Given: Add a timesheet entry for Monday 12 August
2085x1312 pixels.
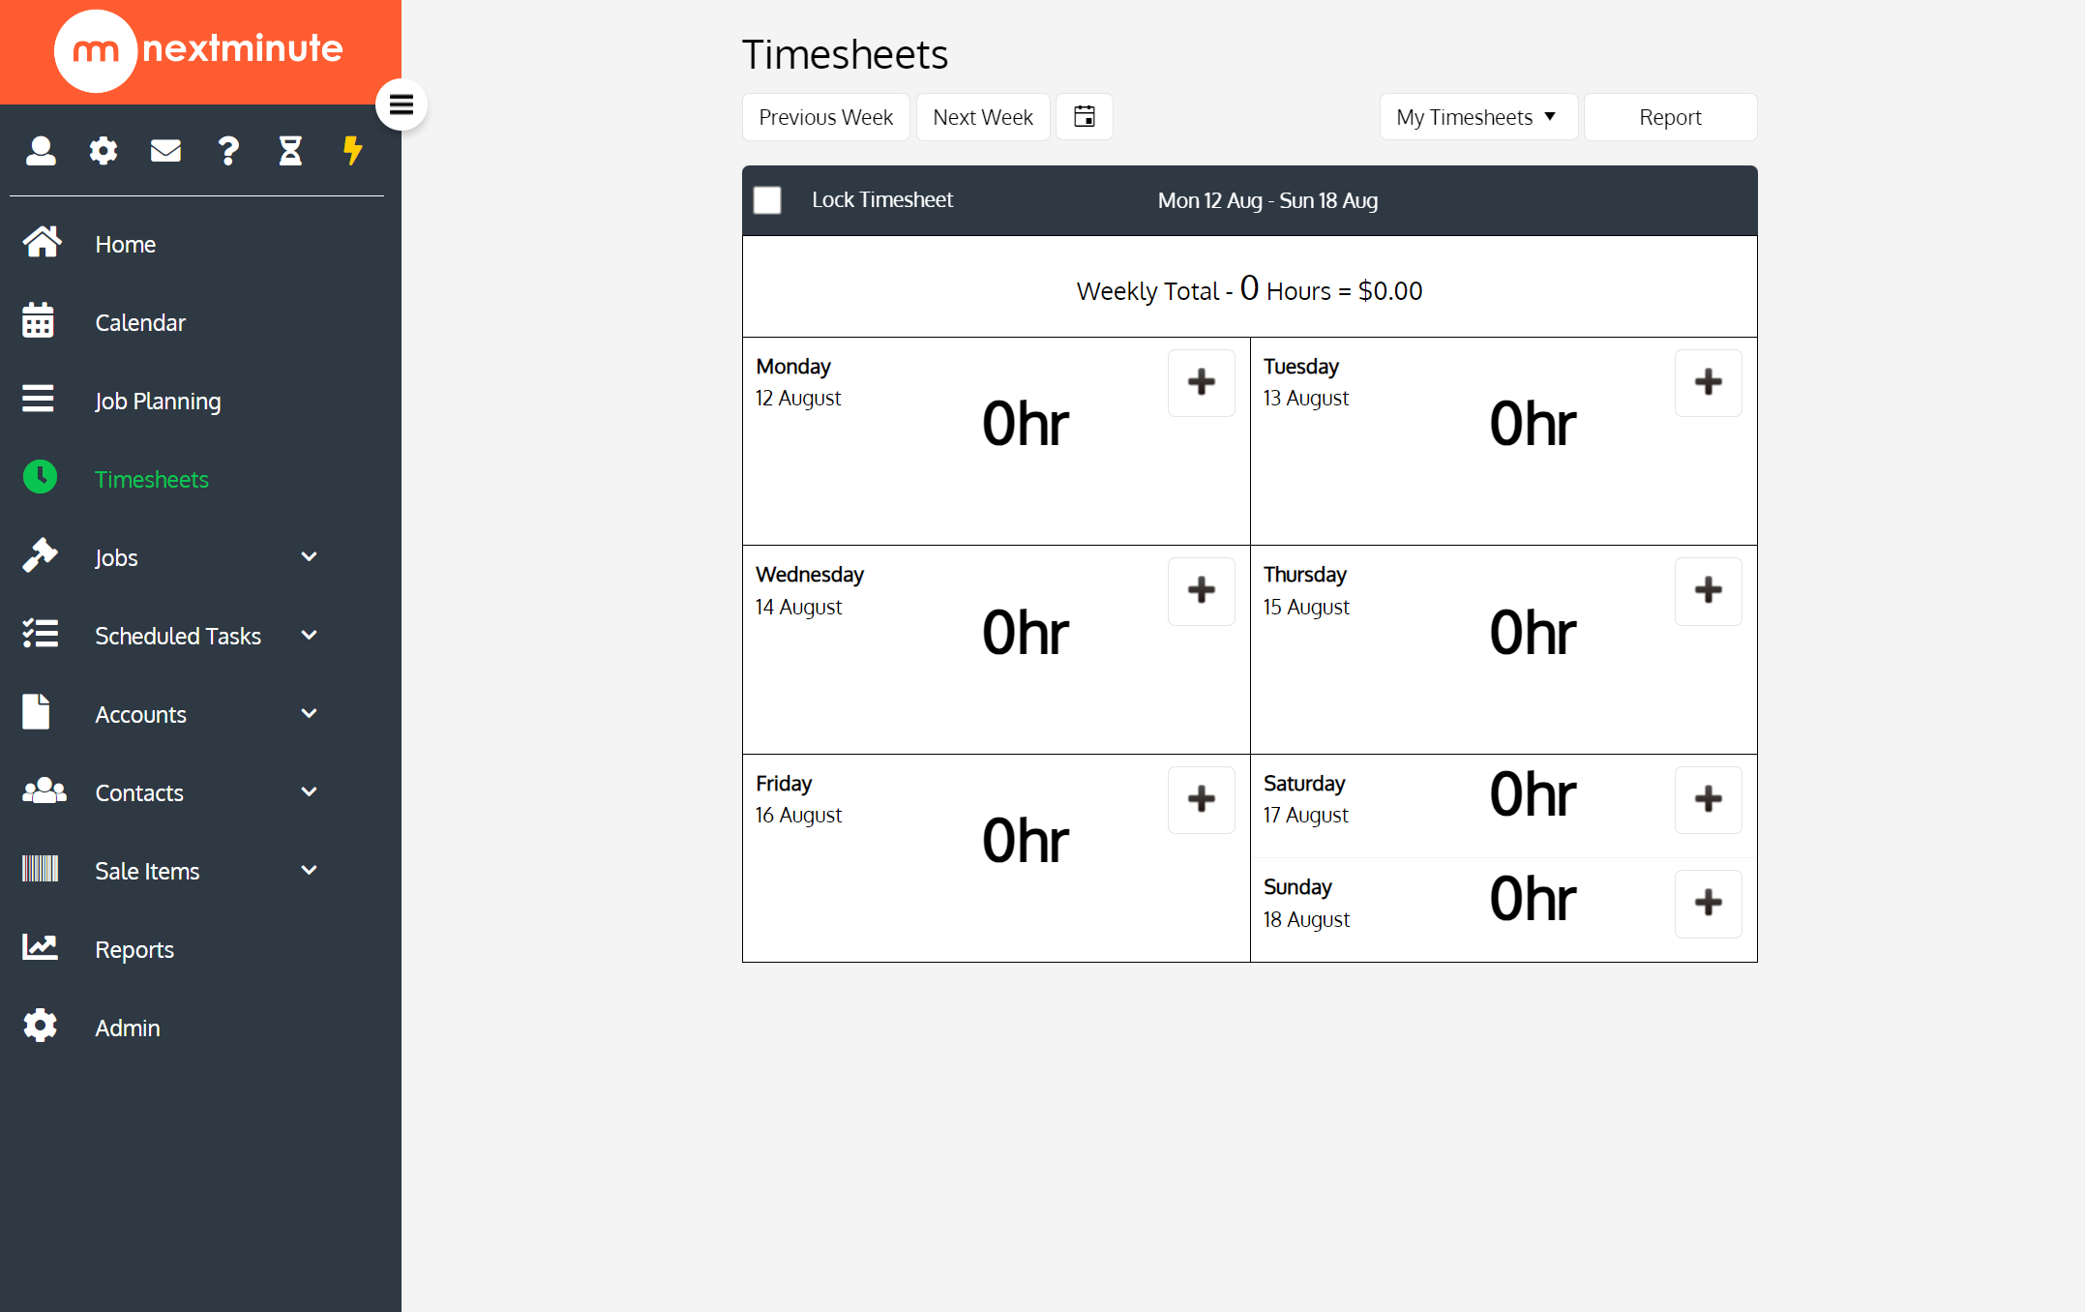Looking at the screenshot, I should click(x=1201, y=383).
